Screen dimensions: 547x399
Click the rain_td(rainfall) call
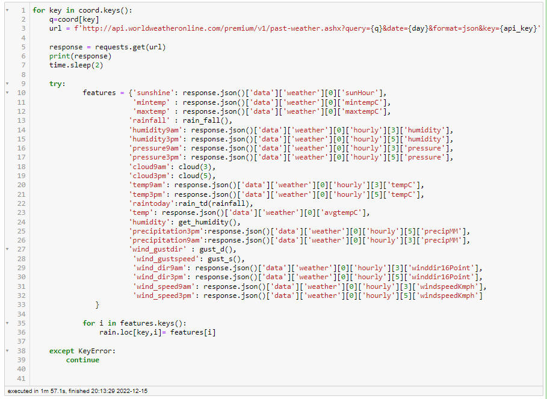click(214, 203)
